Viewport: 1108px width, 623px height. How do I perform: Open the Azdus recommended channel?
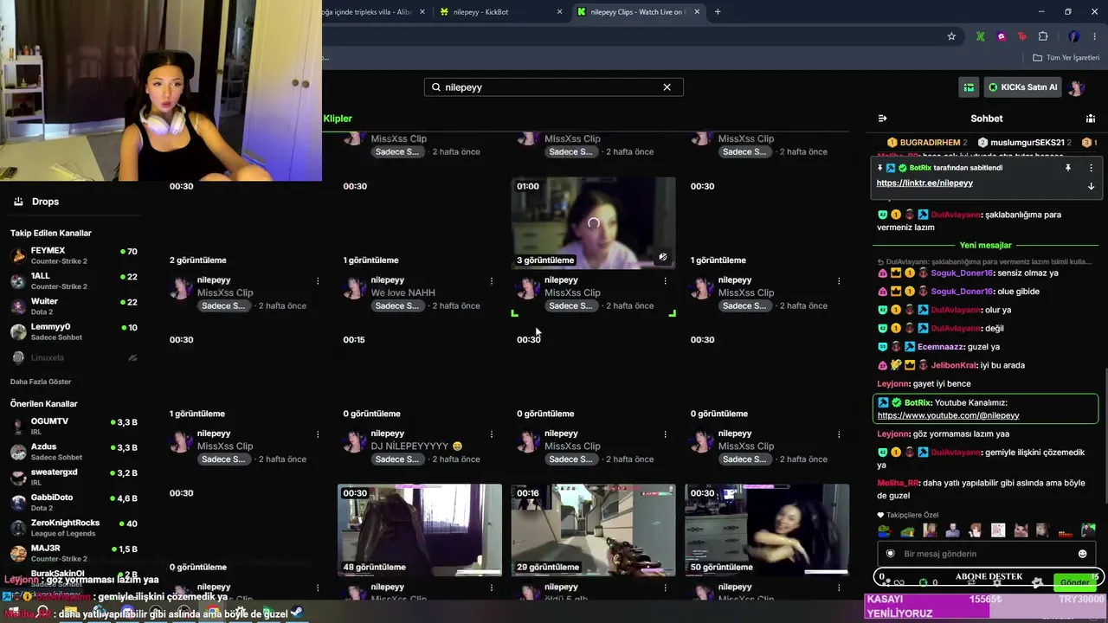(74, 452)
